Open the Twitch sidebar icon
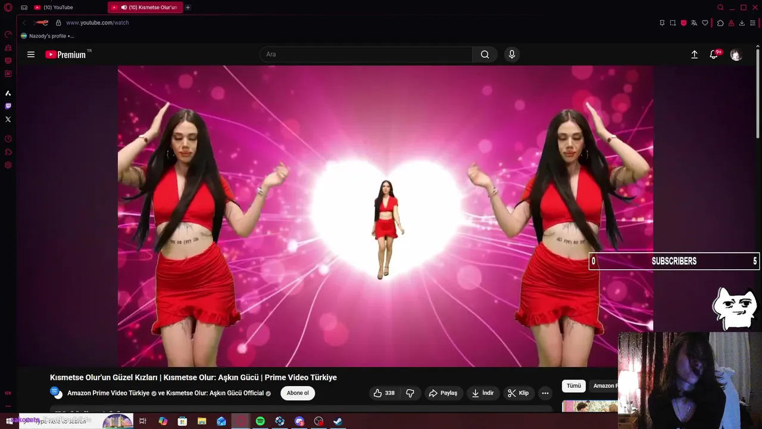The image size is (762, 429). pyautogui.click(x=8, y=106)
